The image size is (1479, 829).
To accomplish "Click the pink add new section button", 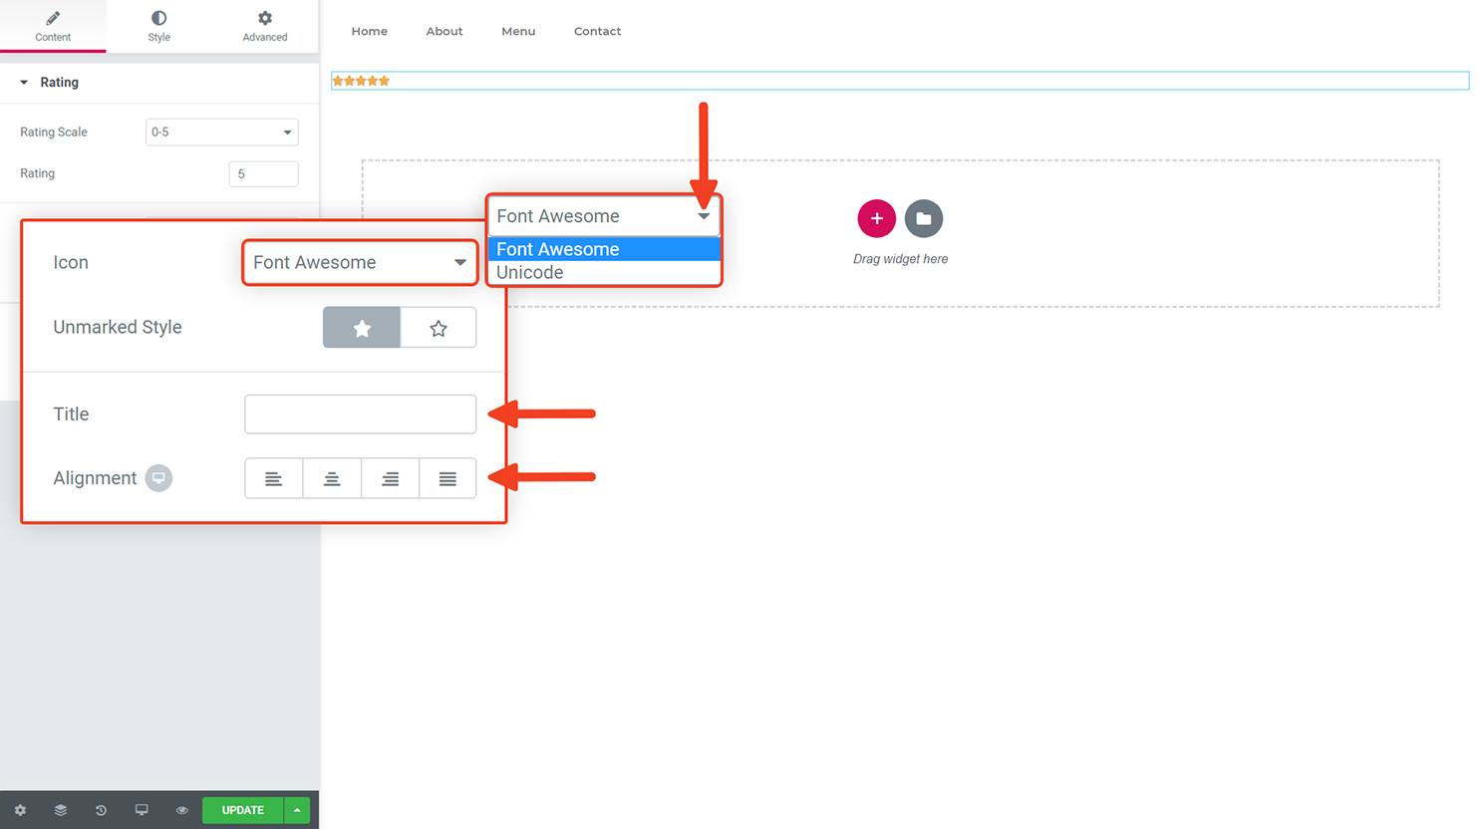I will [x=876, y=218].
